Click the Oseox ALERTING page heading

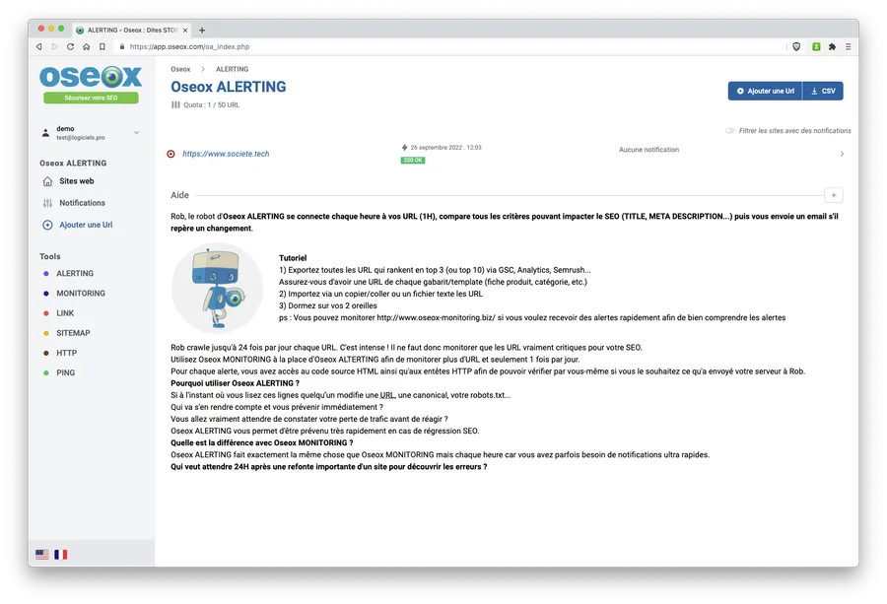click(229, 87)
